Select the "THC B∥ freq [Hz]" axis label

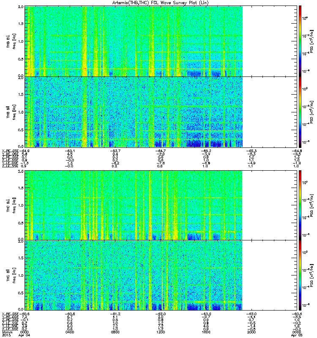pyautogui.click(x=11, y=275)
